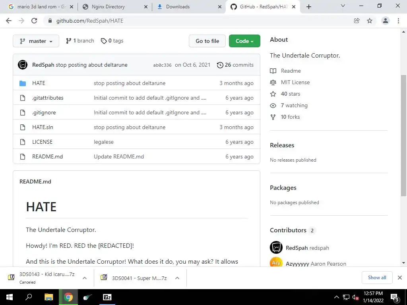Open the Windows Start menu

pos(10,297)
